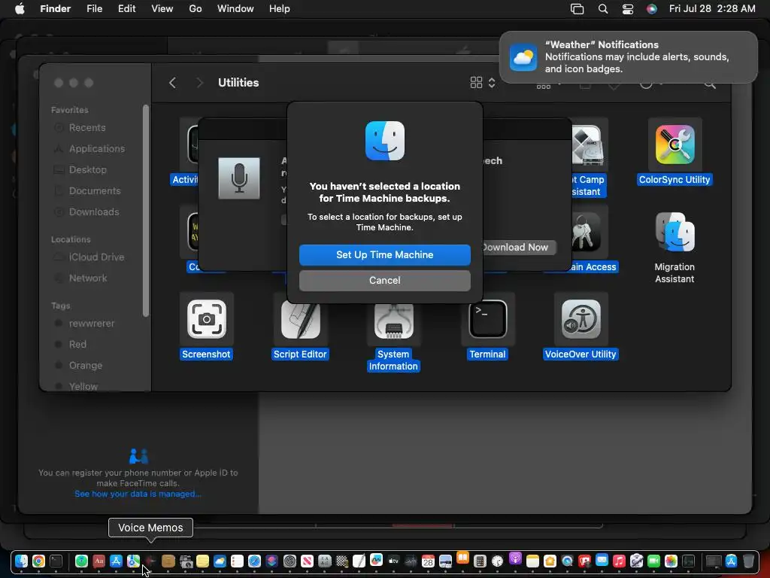Open the Edit menu
Screen dimensions: 770x578
pos(126,9)
